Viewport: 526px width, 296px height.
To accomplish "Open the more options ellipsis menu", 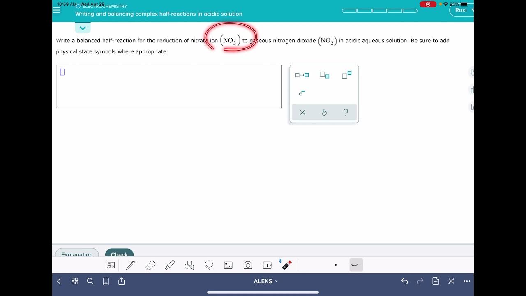I will click(x=467, y=281).
